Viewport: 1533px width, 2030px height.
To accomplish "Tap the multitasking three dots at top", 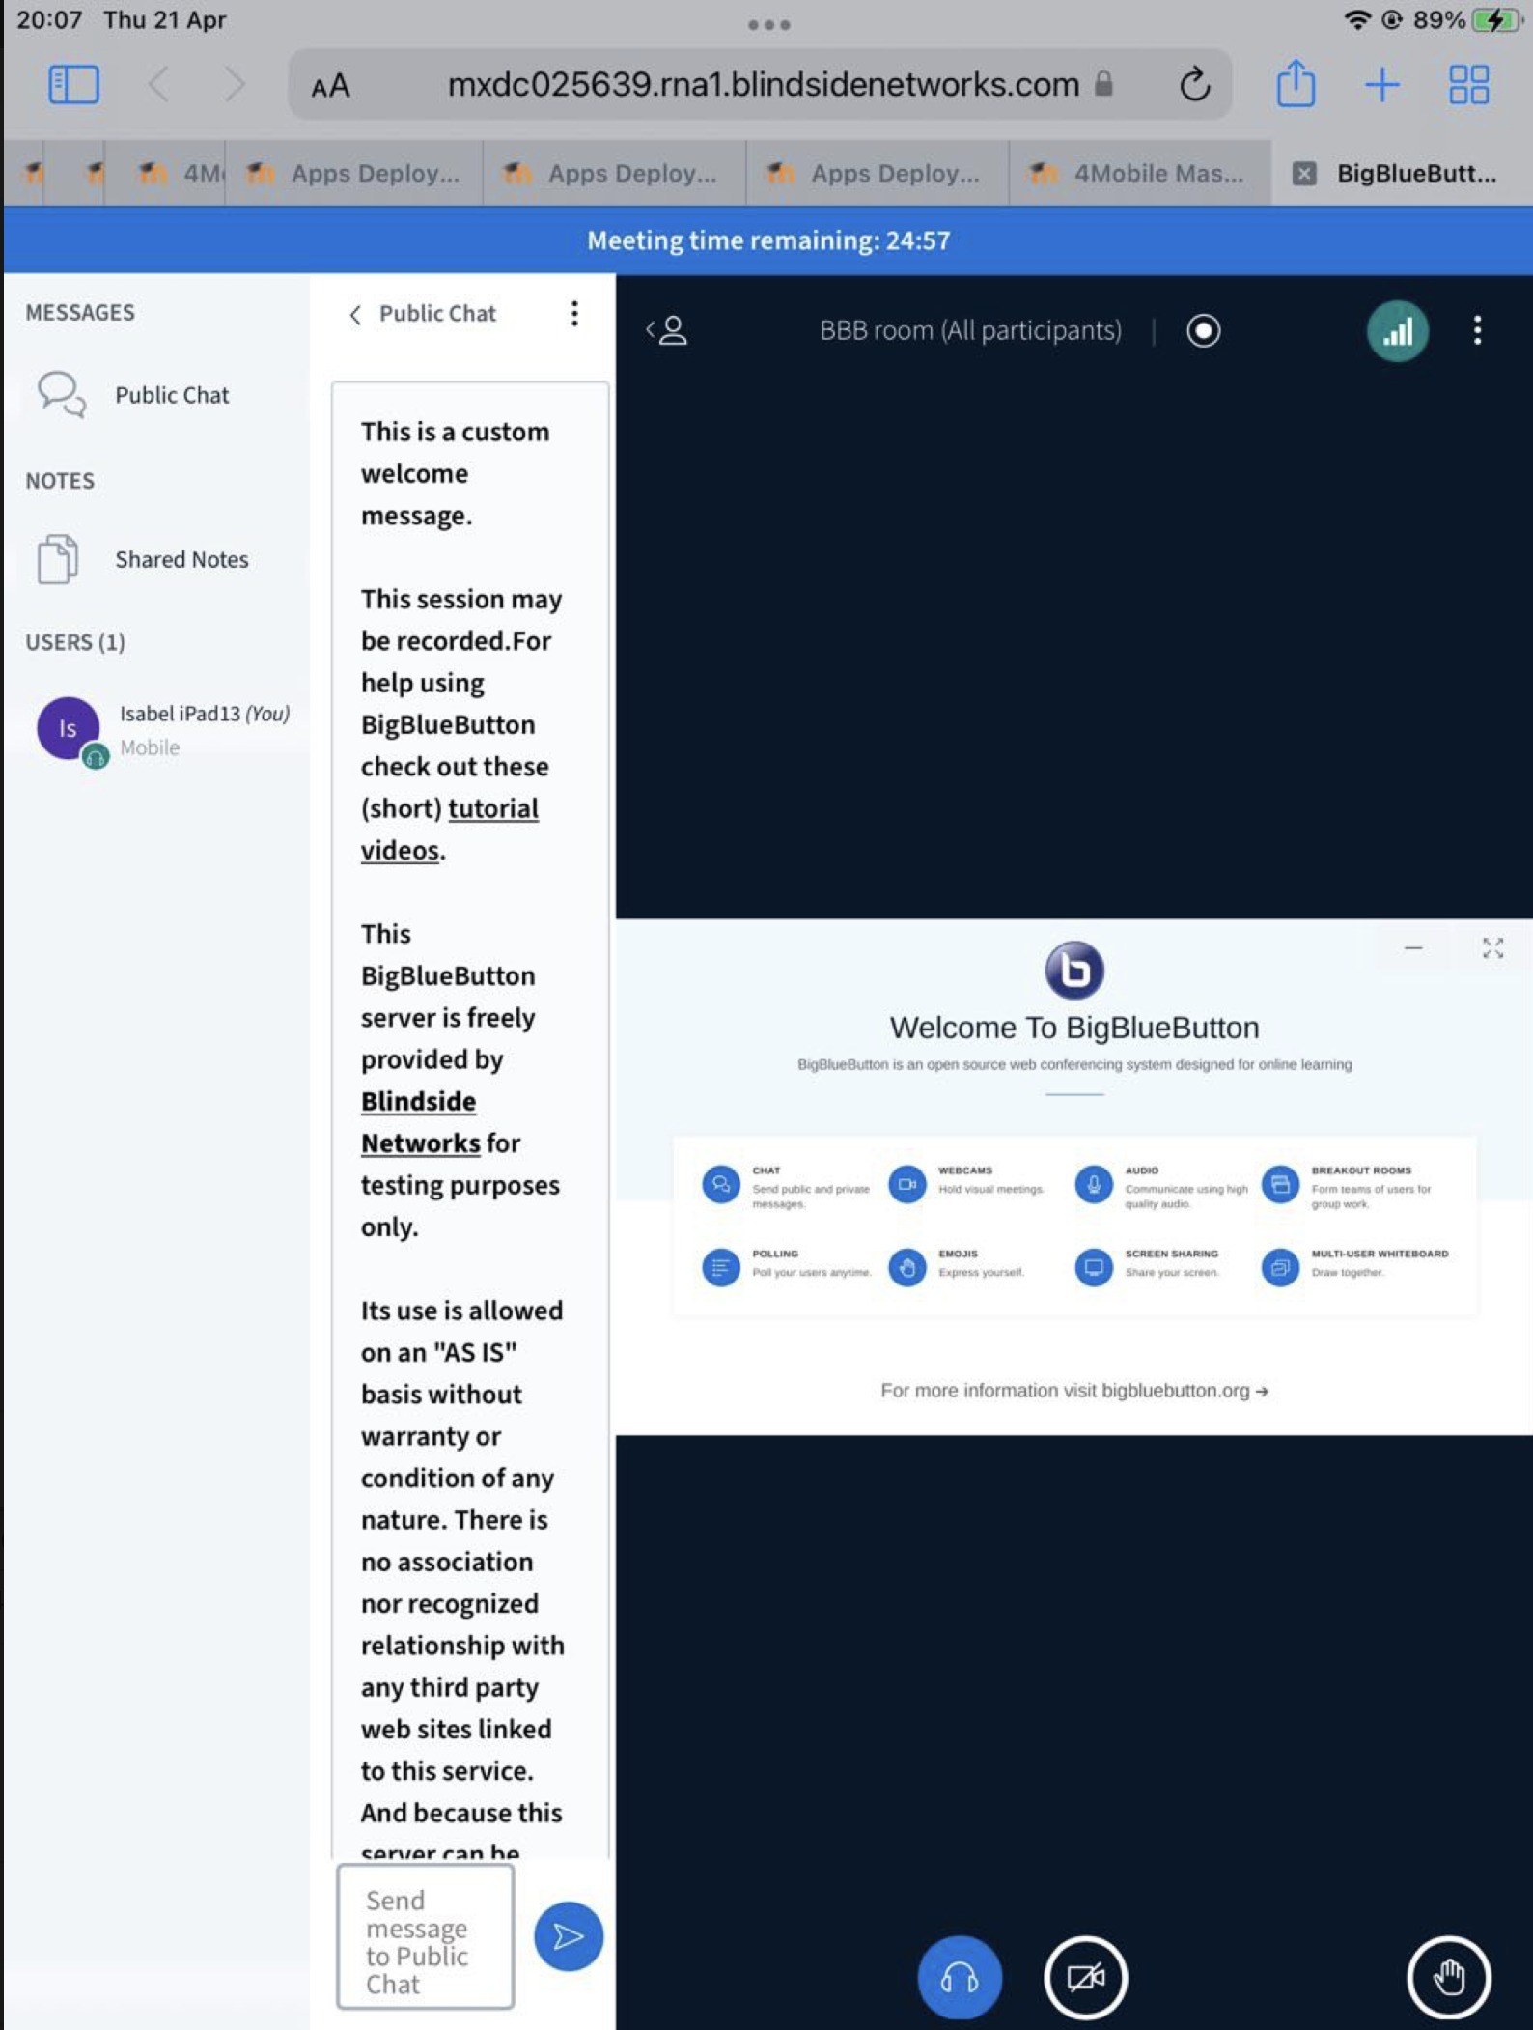I will coord(769,25).
